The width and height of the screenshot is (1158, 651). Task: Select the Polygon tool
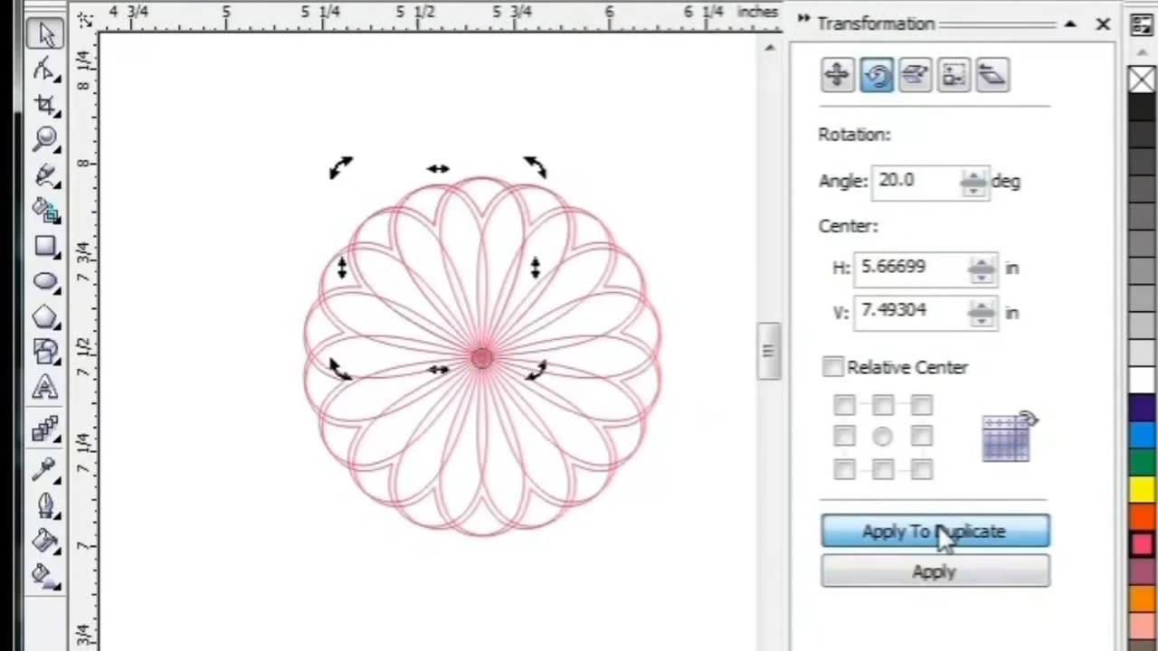tap(45, 317)
